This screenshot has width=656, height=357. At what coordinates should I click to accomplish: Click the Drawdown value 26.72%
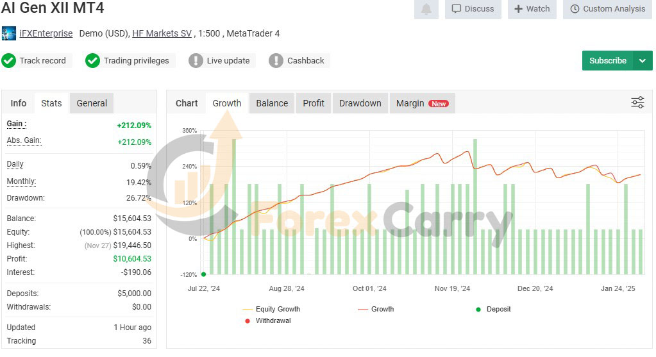click(x=139, y=198)
